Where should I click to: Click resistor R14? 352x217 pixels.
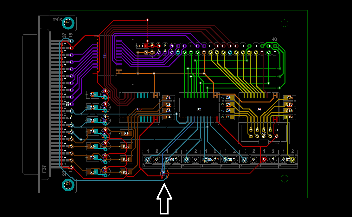(x=126, y=160)
